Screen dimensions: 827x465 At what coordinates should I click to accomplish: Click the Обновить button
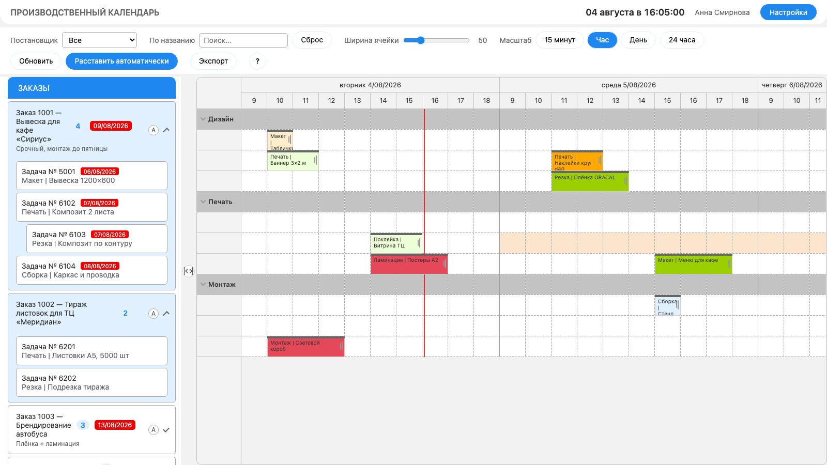[36, 61]
